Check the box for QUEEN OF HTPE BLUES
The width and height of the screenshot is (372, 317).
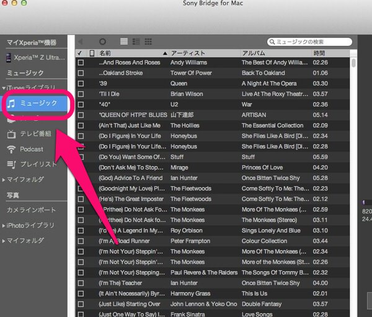[x=81, y=115]
